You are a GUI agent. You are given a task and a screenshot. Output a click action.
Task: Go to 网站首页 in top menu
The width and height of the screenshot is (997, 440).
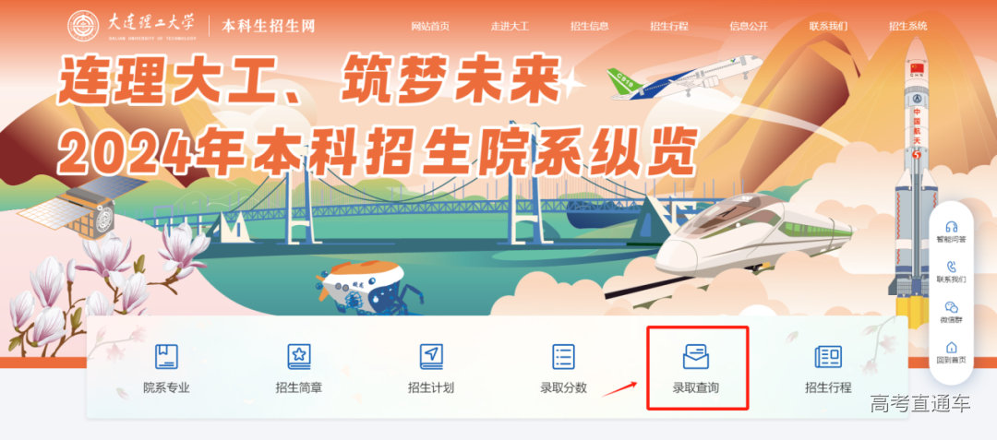[x=430, y=26]
